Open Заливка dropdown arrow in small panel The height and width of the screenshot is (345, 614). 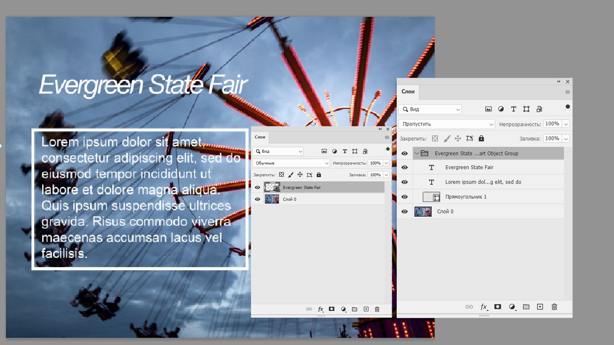tap(386, 175)
